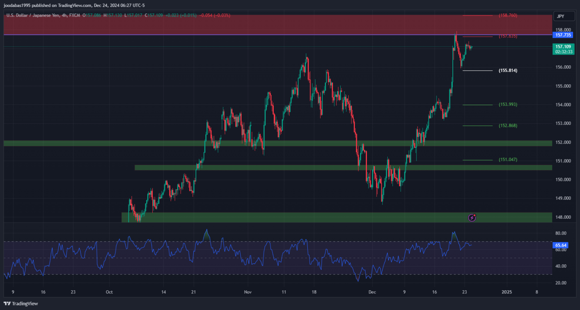Click the Nov label on time axis

point(247,292)
